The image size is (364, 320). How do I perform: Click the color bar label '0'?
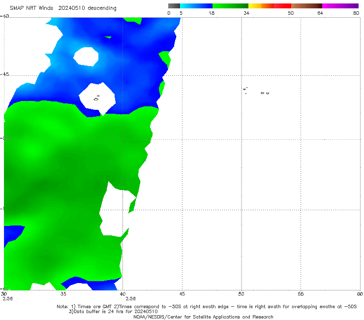coord(169,13)
